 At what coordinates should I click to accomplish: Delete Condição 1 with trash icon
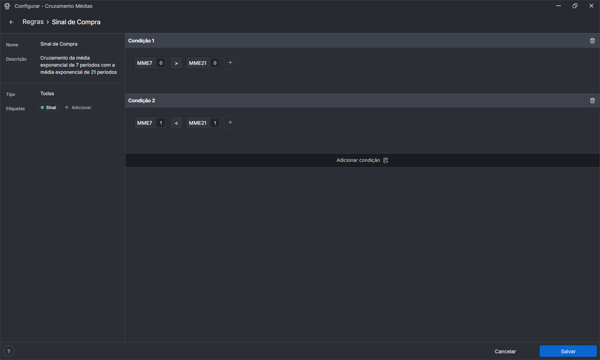click(592, 41)
